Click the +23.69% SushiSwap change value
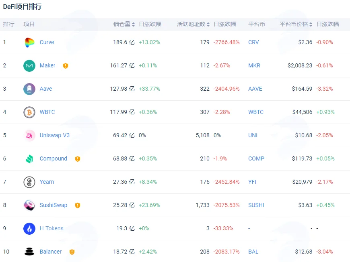This screenshot has width=350, height=262. [x=149, y=205]
